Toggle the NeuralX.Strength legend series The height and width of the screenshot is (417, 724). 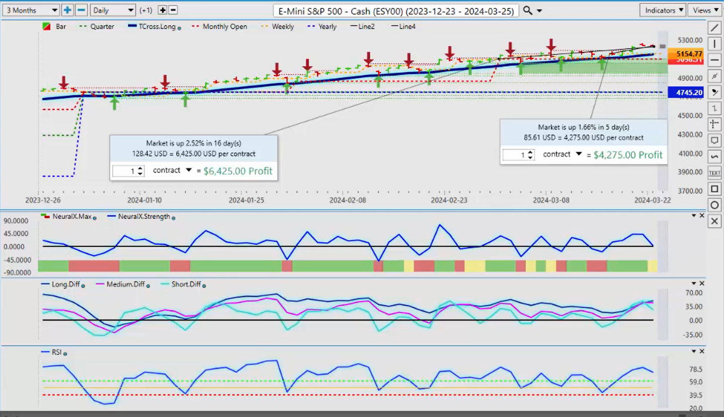[138, 217]
